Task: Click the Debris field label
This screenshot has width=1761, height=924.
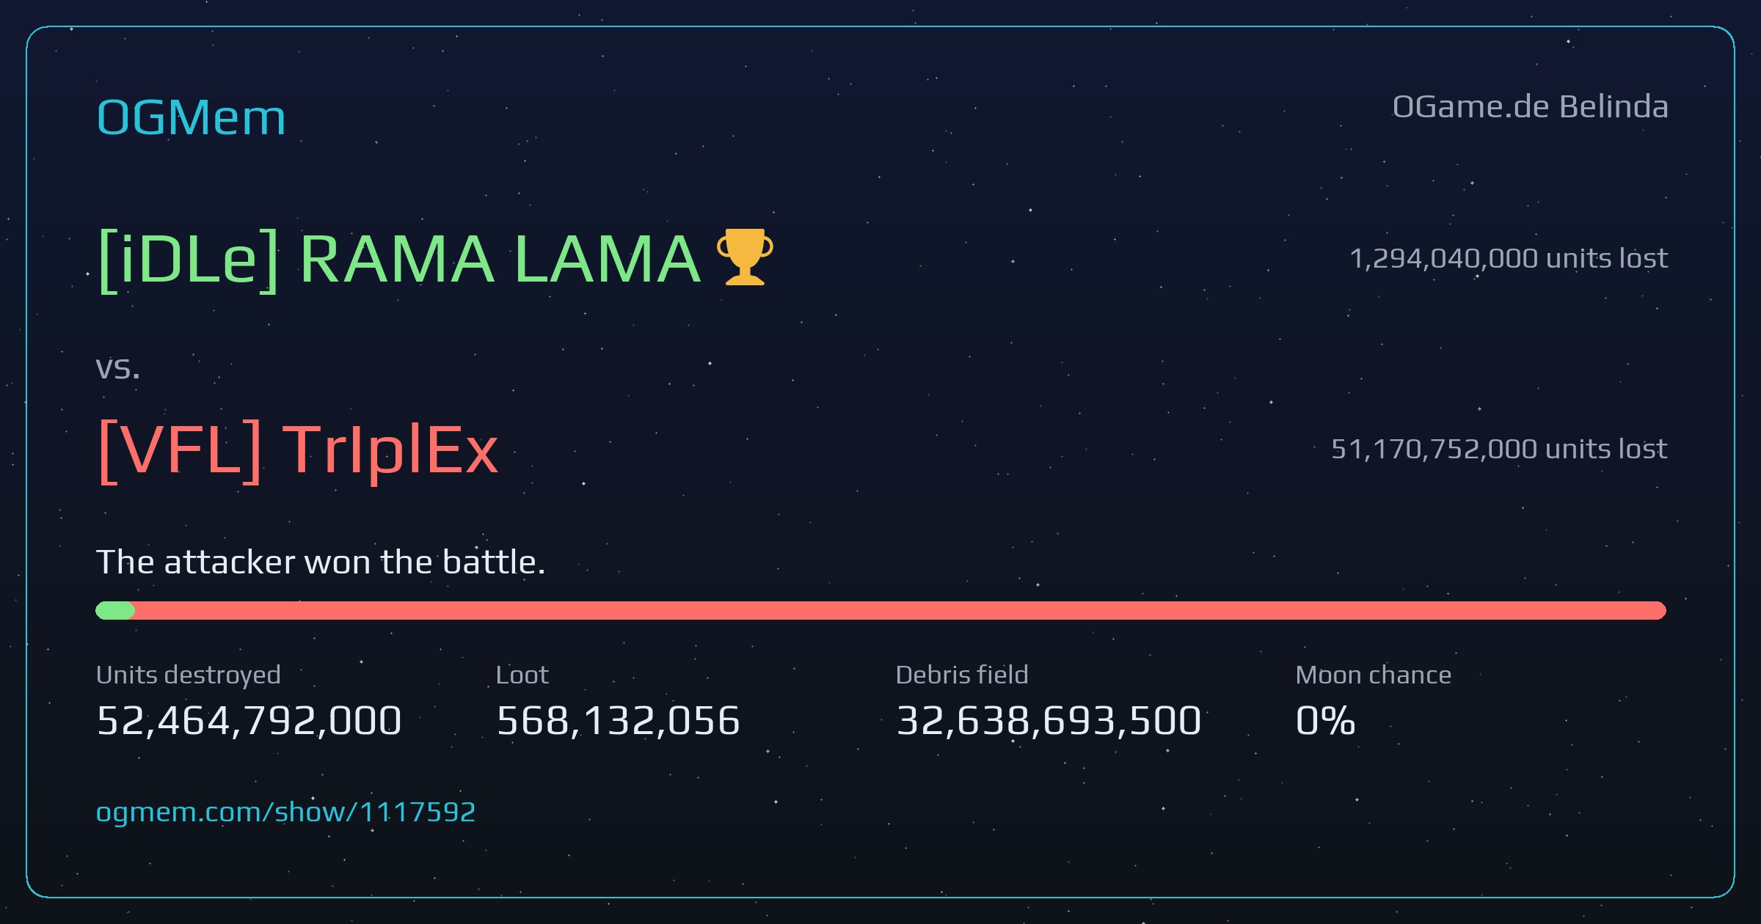Action: pyautogui.click(x=962, y=675)
